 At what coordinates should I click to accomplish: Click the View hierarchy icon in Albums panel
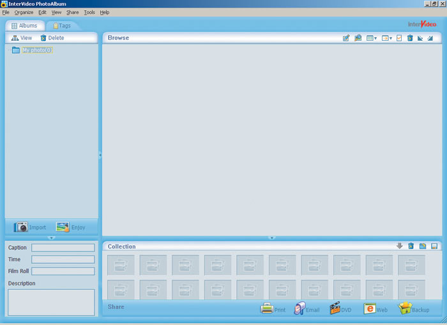coord(15,38)
